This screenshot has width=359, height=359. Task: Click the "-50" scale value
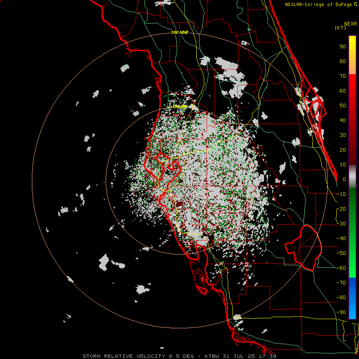341,253
